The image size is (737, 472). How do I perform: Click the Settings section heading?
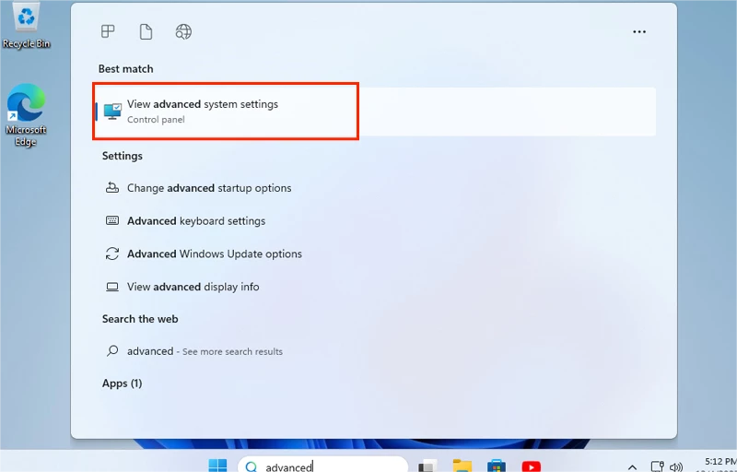[123, 156]
